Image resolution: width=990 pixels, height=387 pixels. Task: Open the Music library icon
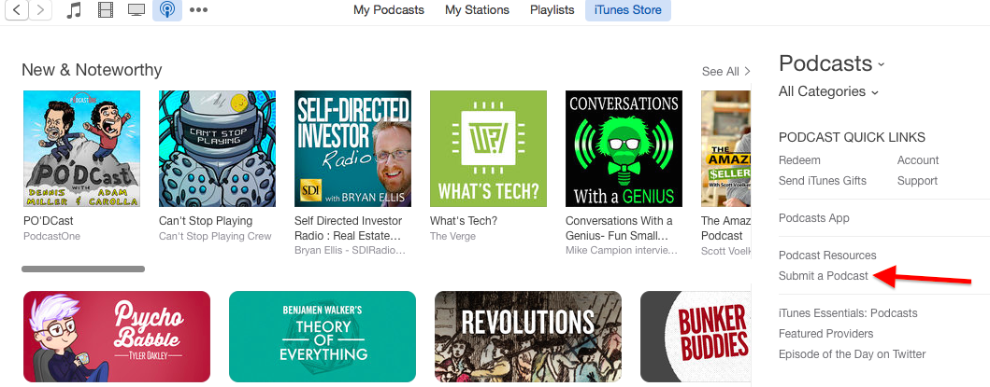74,10
